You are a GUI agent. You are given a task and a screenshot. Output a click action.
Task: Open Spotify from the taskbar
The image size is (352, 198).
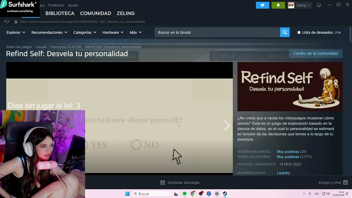point(185,194)
